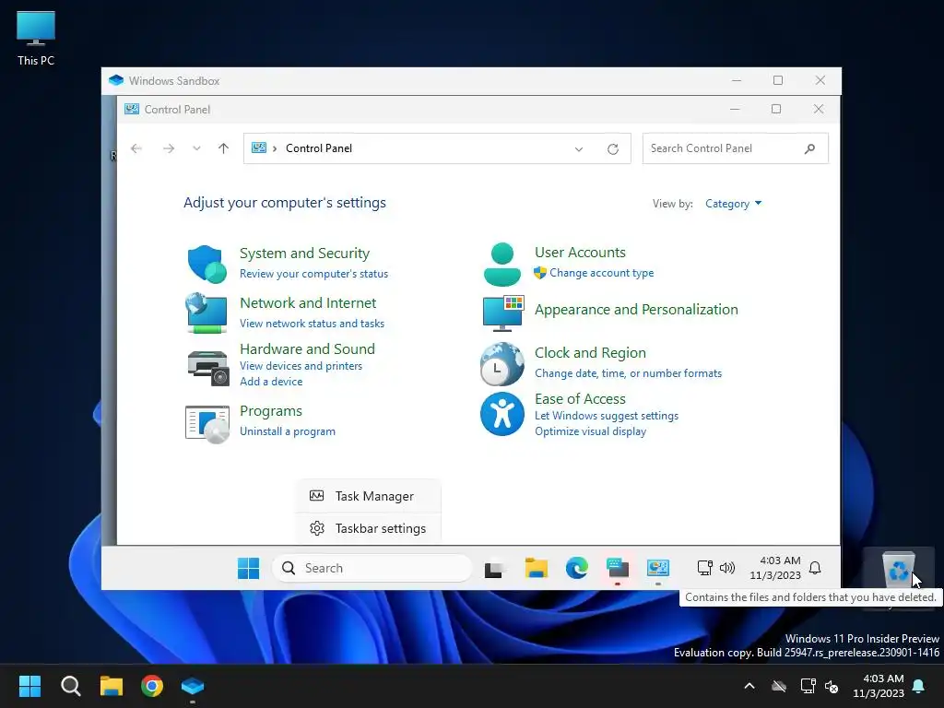Open Ease of Access heading link
The height and width of the screenshot is (708, 944).
pyautogui.click(x=581, y=399)
